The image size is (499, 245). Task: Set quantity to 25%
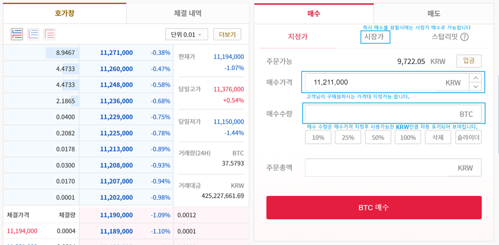[348, 137]
